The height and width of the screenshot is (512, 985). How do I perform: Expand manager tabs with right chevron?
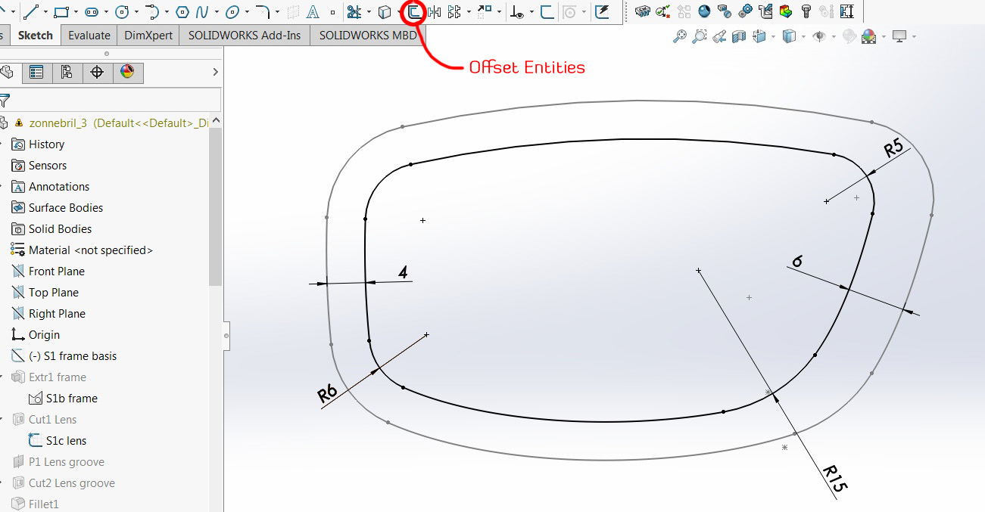coord(215,73)
